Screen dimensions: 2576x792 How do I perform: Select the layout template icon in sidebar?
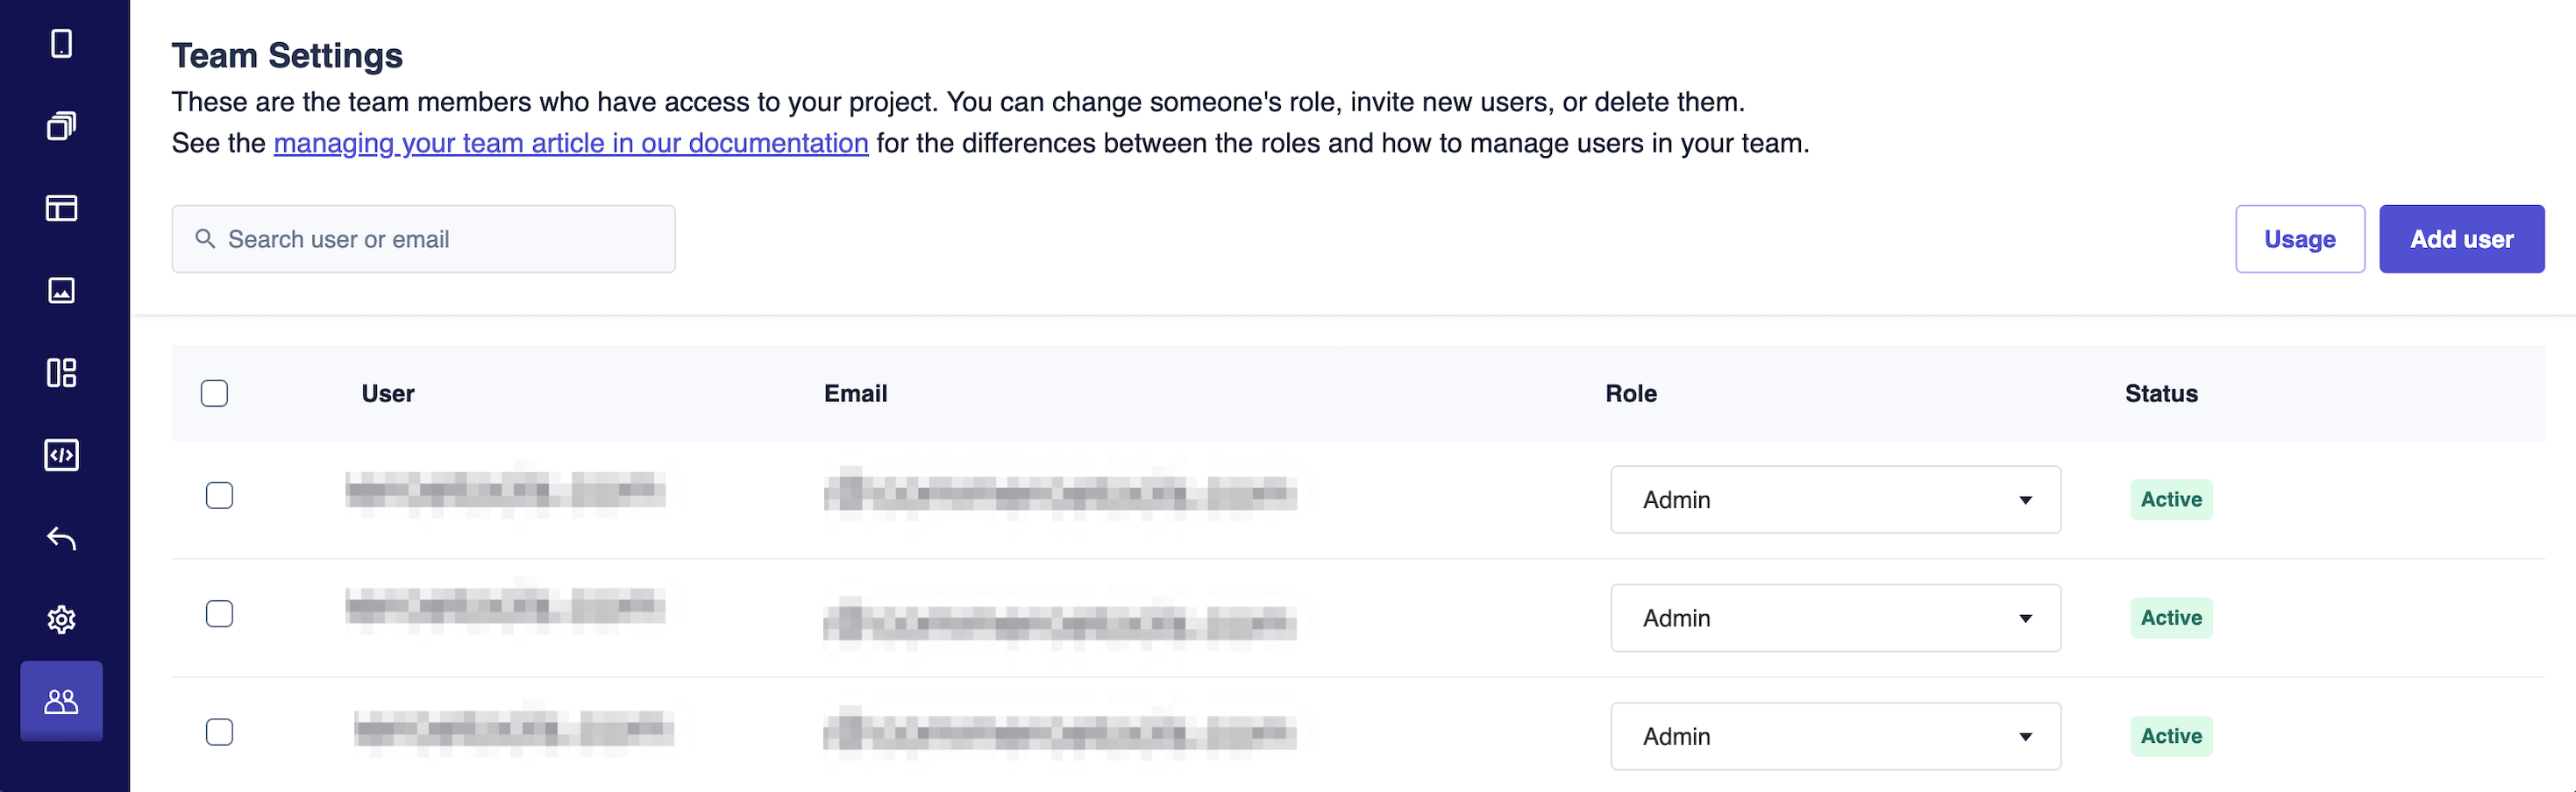[61, 208]
